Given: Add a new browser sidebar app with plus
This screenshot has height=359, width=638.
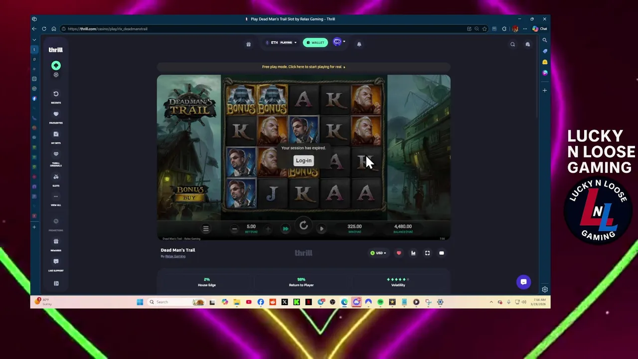Looking at the screenshot, I should pyautogui.click(x=545, y=90).
